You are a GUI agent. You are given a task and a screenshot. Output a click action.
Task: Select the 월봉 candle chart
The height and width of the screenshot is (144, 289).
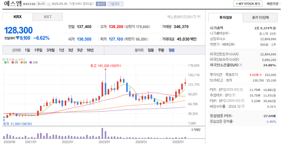[x=171, y=50]
